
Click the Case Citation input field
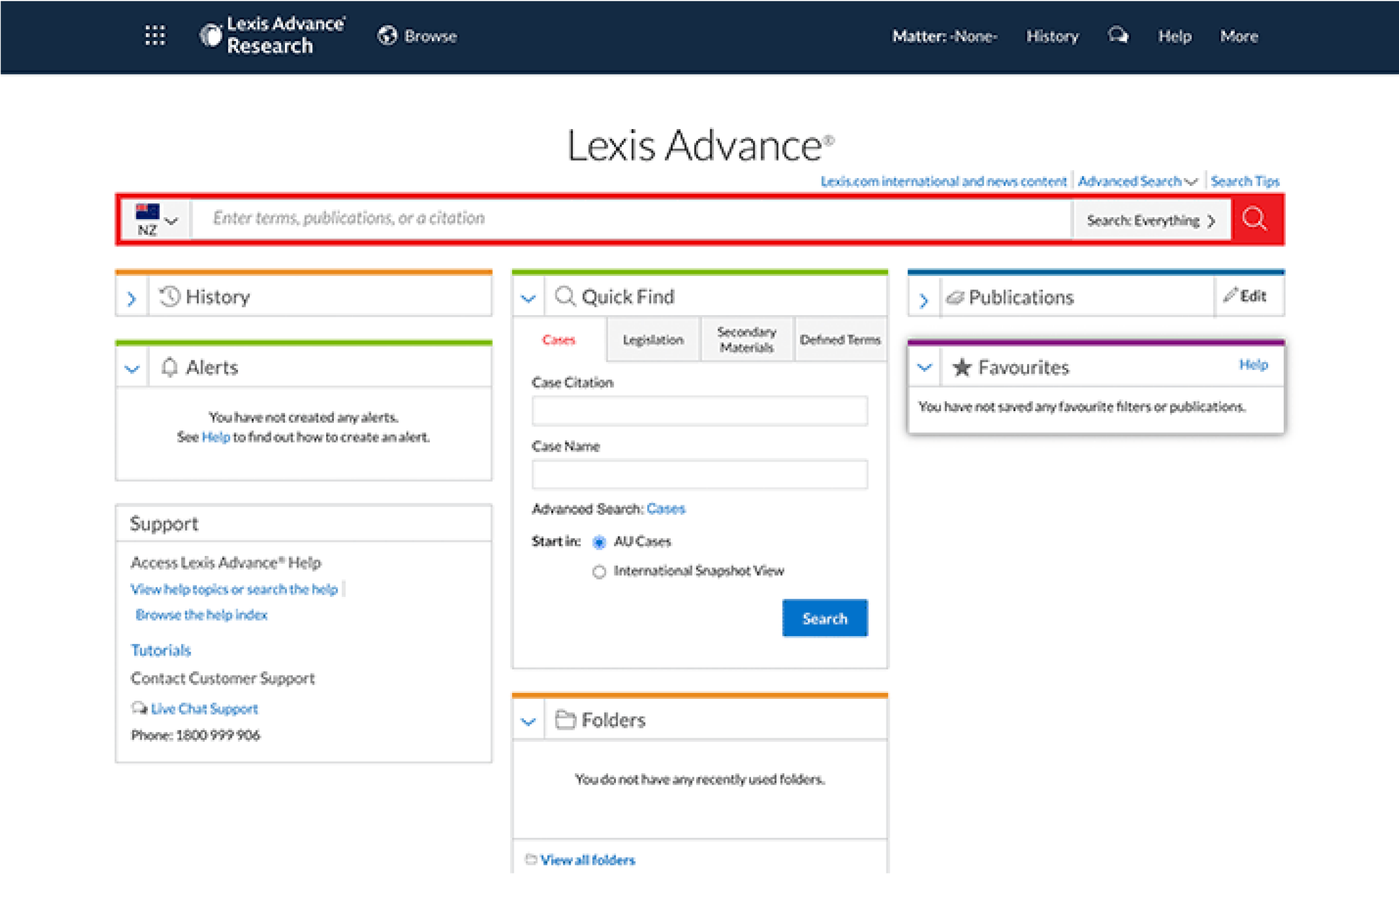[700, 411]
